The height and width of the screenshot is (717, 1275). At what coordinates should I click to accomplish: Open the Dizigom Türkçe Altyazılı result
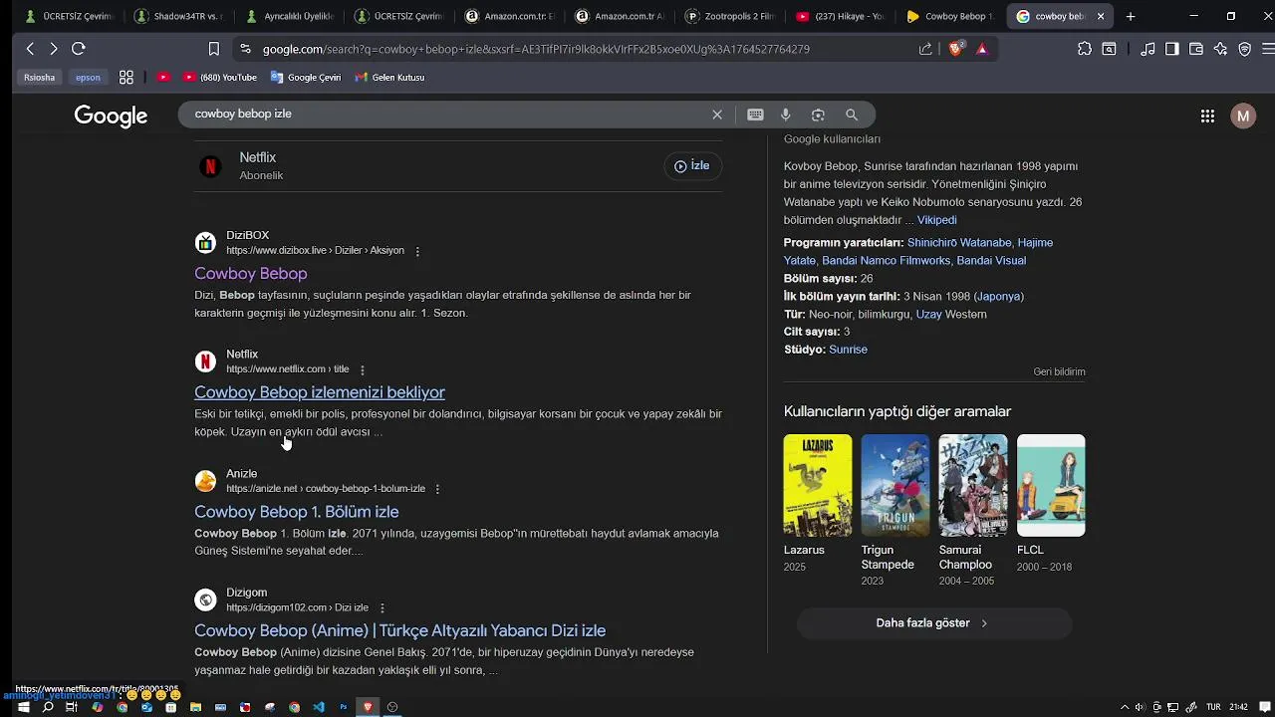399,630
